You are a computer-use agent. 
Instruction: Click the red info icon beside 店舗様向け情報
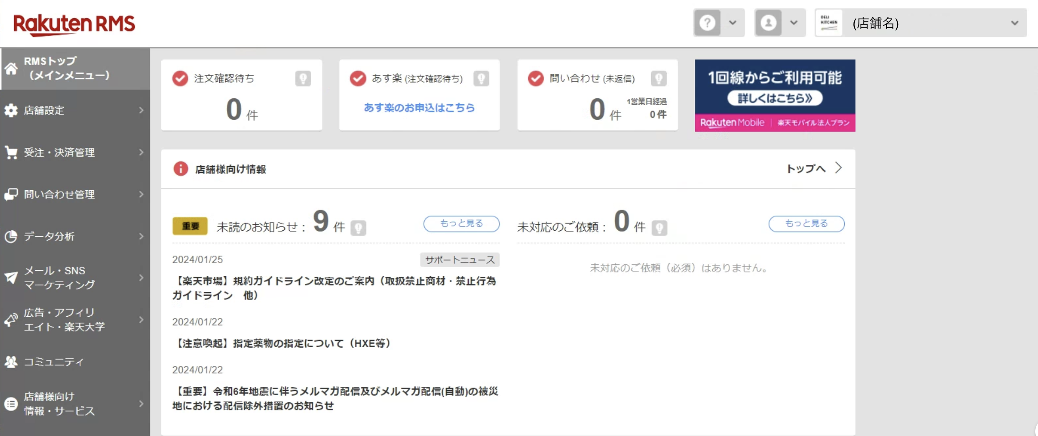(x=180, y=169)
